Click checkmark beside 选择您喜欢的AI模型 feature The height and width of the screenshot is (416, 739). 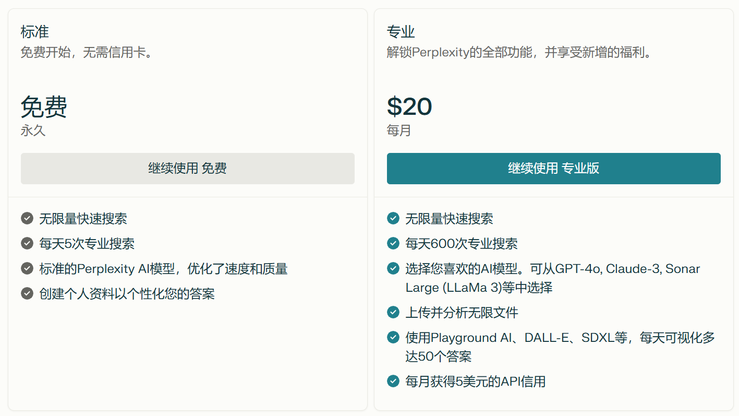(393, 268)
